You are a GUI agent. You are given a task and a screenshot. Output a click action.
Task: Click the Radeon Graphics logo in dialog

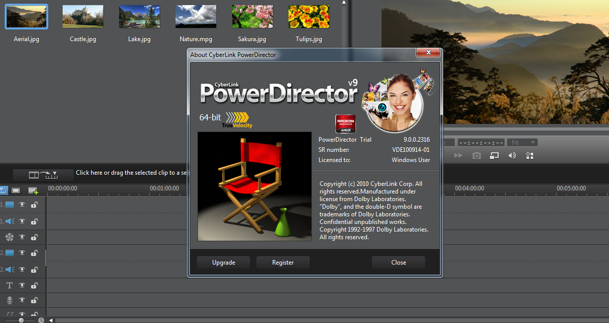click(x=345, y=124)
